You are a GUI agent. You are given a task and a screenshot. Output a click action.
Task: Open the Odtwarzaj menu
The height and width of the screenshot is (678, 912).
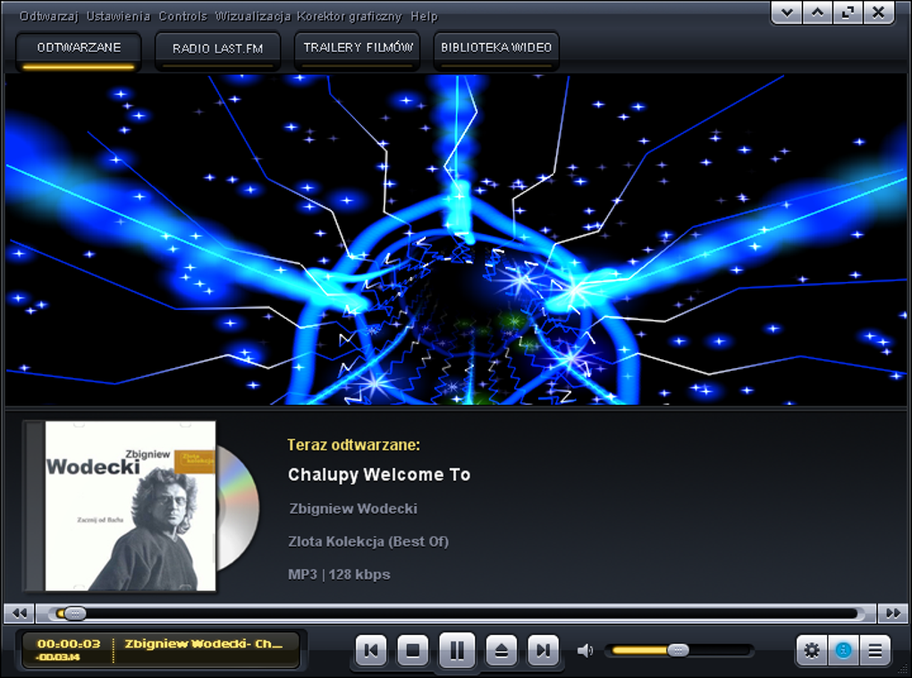pyautogui.click(x=49, y=16)
